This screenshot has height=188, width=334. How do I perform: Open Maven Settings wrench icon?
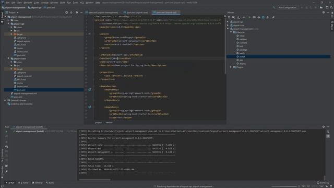[x=273, y=17]
